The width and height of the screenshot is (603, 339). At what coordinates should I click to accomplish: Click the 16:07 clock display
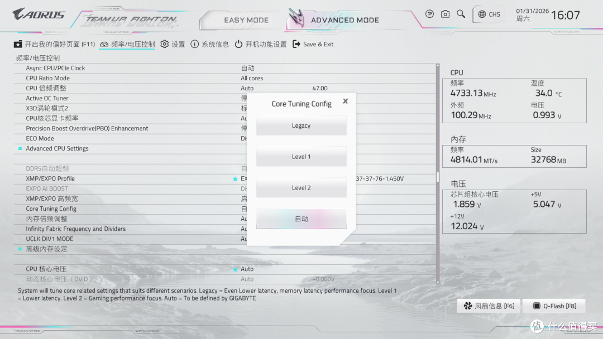coord(565,16)
